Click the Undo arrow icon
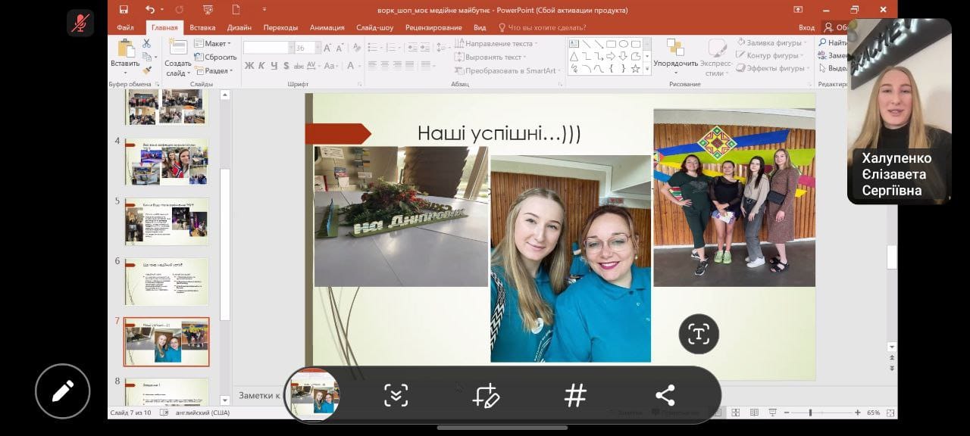This screenshot has width=970, height=436. (150, 9)
